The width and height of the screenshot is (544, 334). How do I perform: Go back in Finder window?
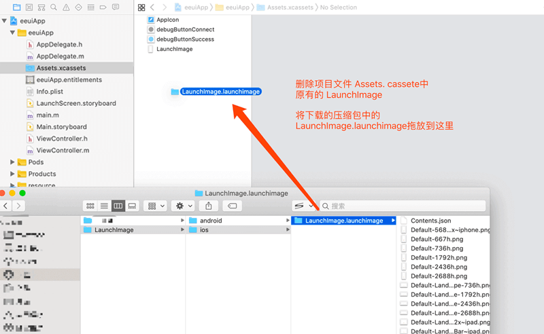click(x=6, y=206)
